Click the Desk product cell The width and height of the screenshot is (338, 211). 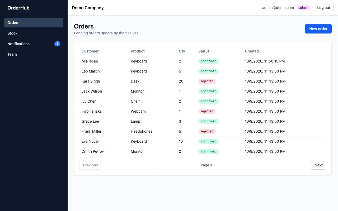135,81
